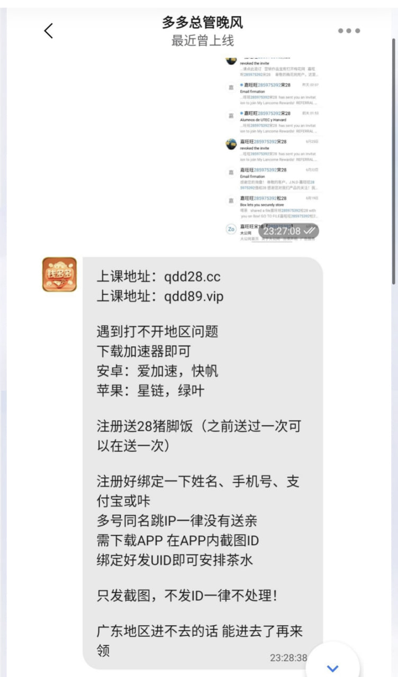This screenshot has width=398, height=677.
Task: Tap the 23:27:08 image timestamp
Action: pos(283,231)
